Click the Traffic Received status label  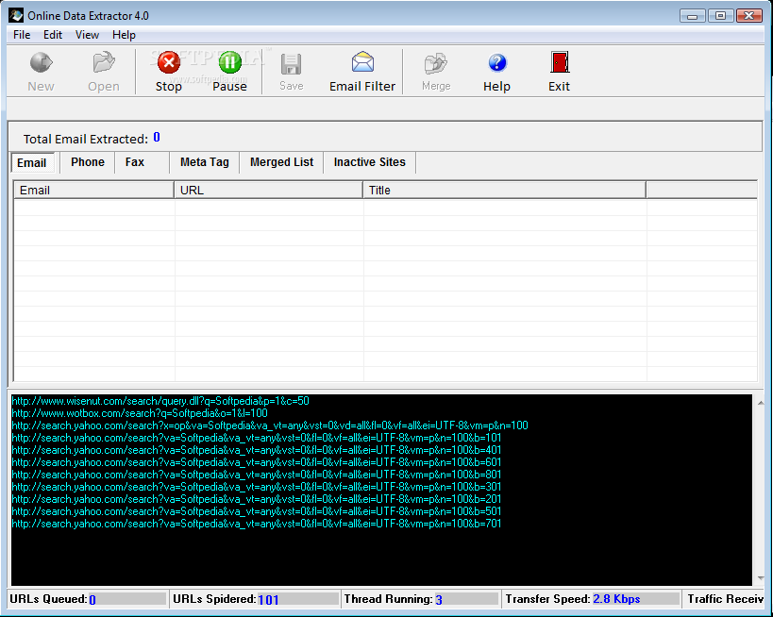(725, 599)
